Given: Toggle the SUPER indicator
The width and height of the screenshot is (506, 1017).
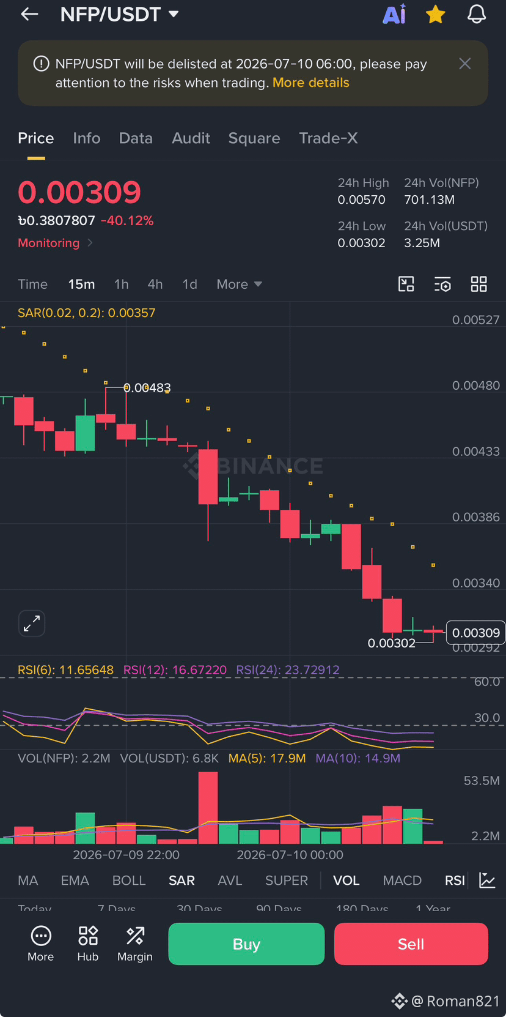Looking at the screenshot, I should 287,881.
